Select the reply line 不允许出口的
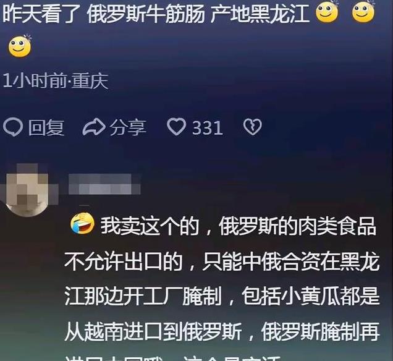This screenshot has height=361, width=393. click(222, 262)
